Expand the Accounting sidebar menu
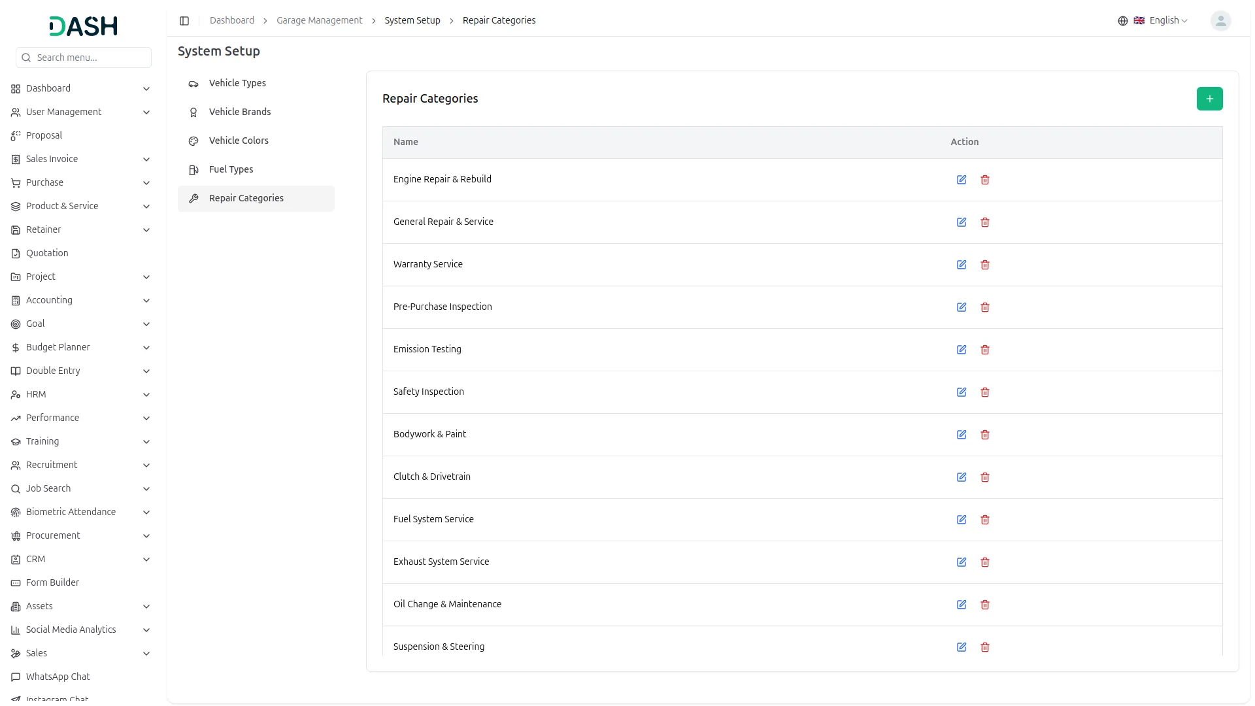This screenshot has width=1255, height=706. click(x=80, y=300)
